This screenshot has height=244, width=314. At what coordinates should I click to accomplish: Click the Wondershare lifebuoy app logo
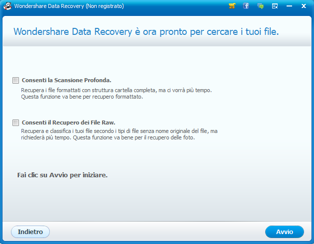coord(7,6)
